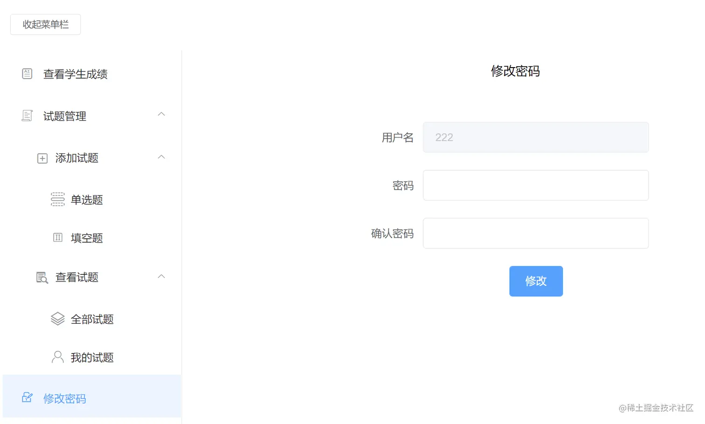Click the disabled 用户名 field showing 222
This screenshot has height=424, width=705.
(x=536, y=137)
